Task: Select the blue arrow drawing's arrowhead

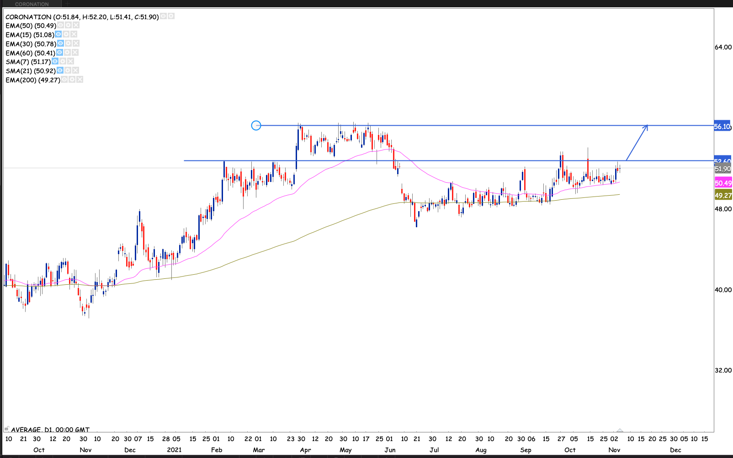Action: (646, 127)
